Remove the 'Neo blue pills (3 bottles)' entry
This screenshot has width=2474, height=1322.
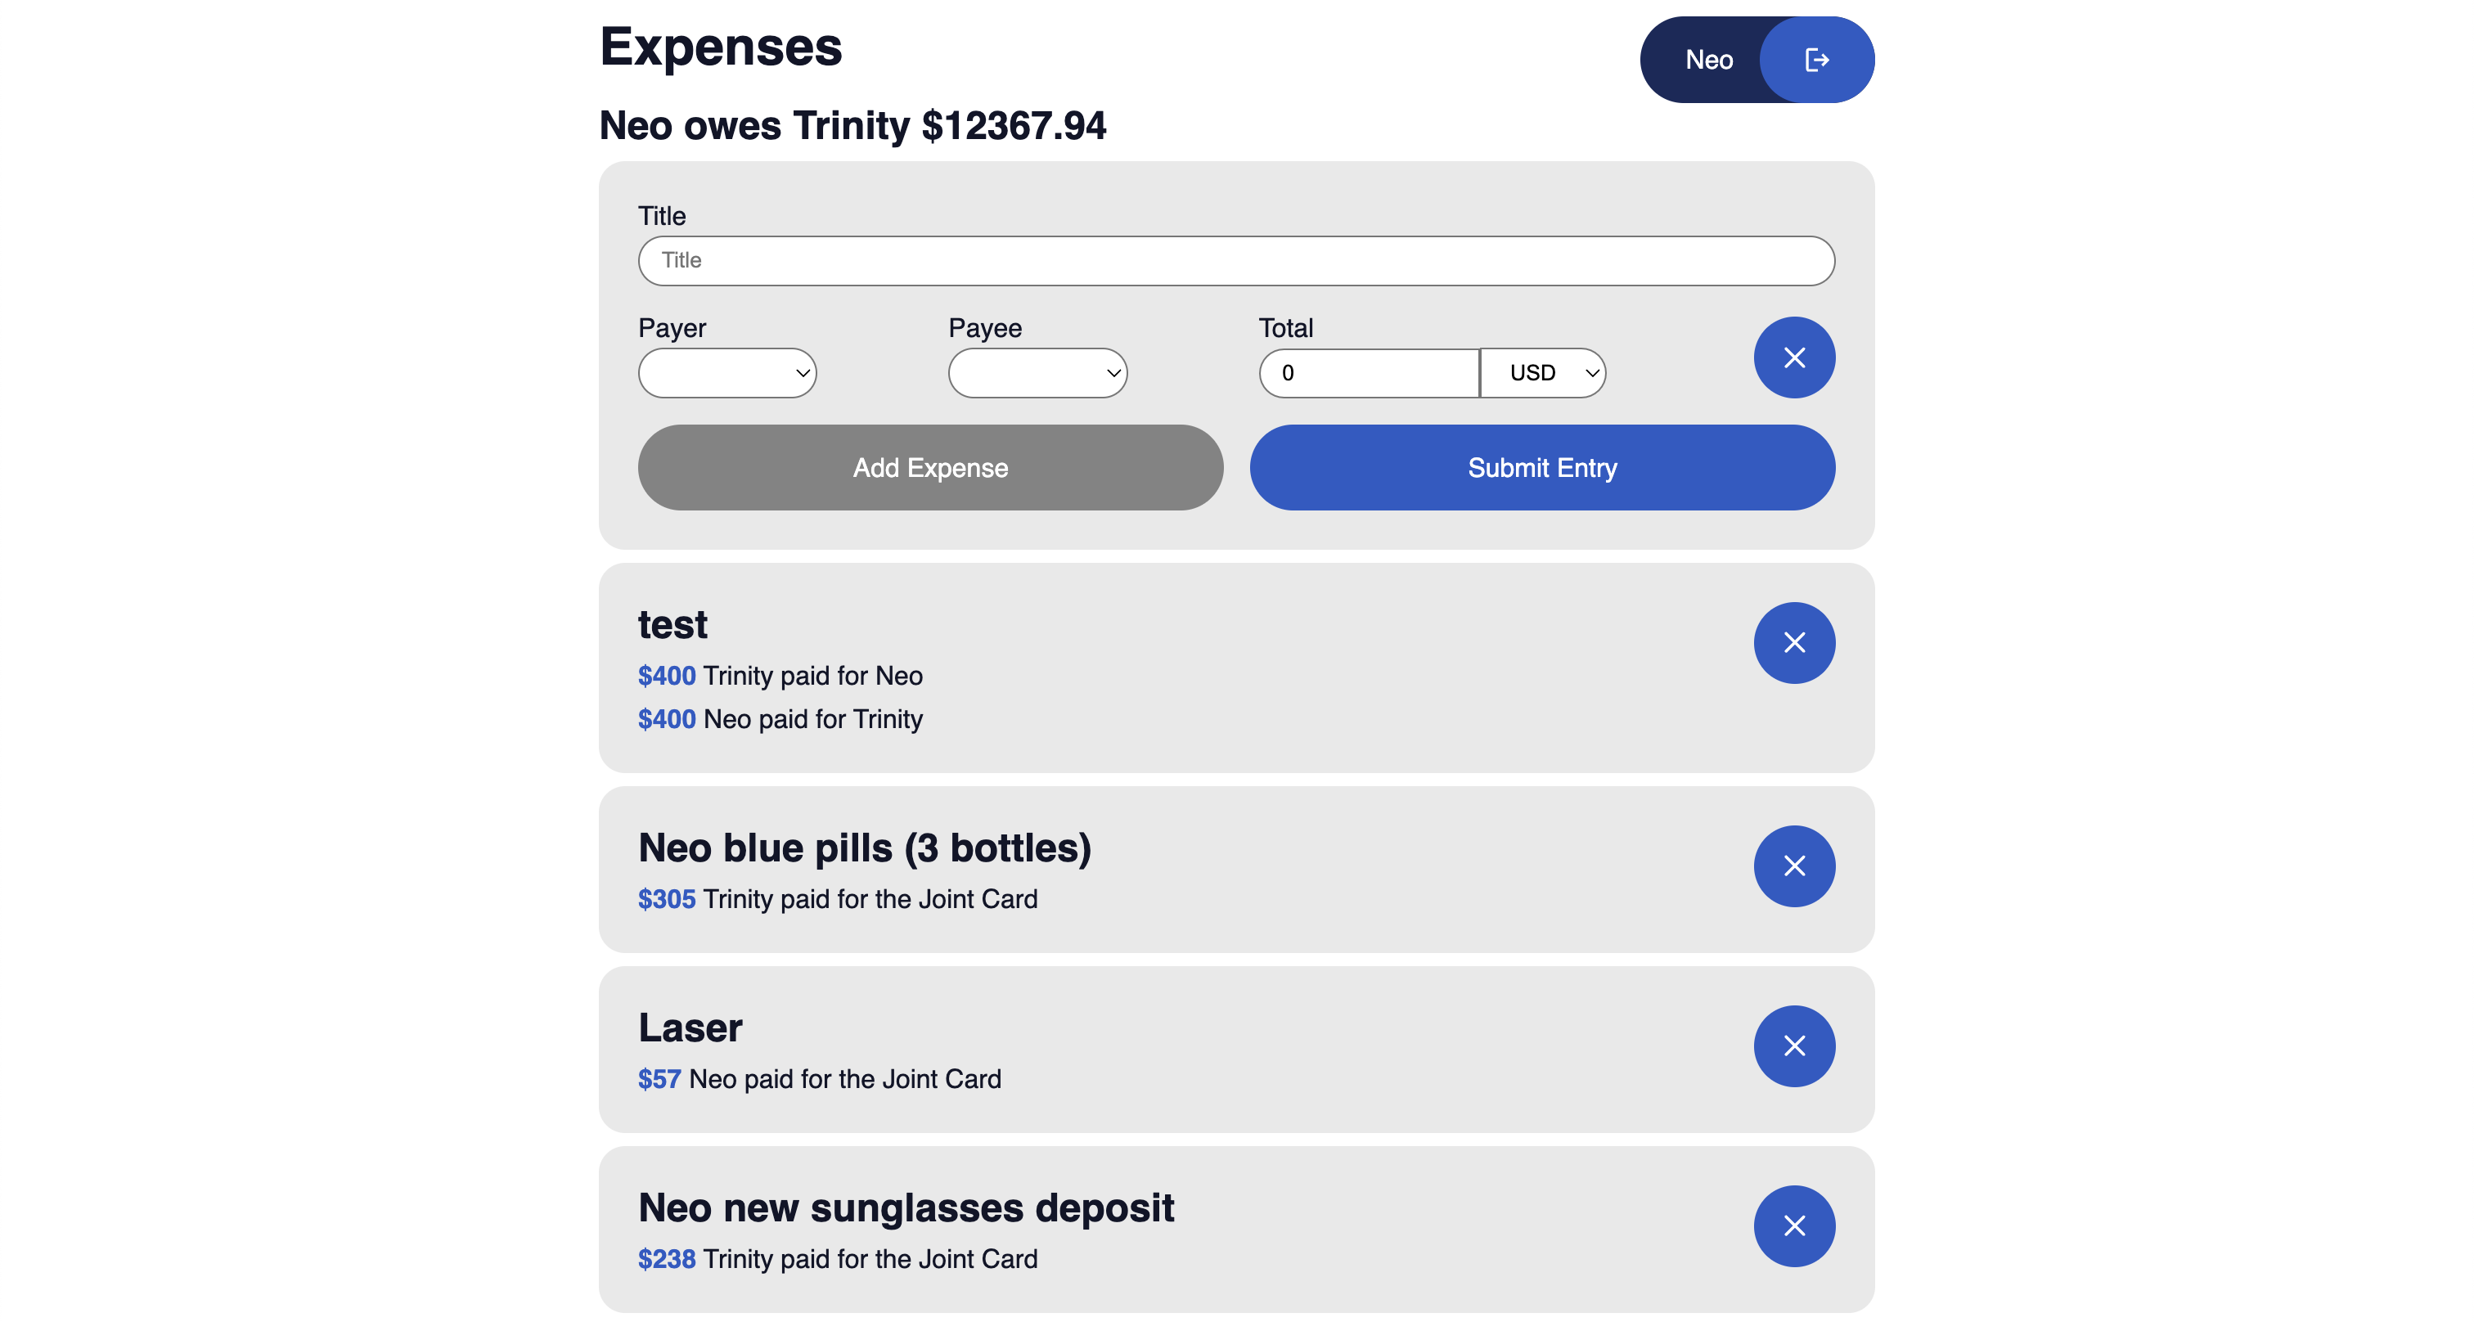1793,866
